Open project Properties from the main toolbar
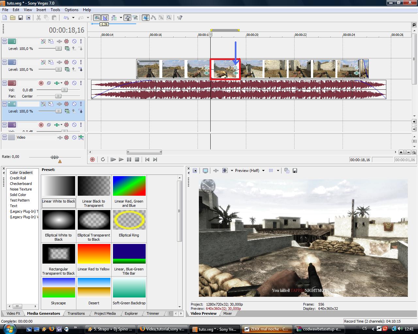This screenshot has width=418, height=334. tap(28, 18)
